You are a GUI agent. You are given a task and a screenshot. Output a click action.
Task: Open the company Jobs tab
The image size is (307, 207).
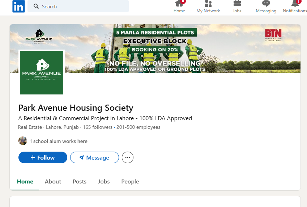click(x=104, y=181)
